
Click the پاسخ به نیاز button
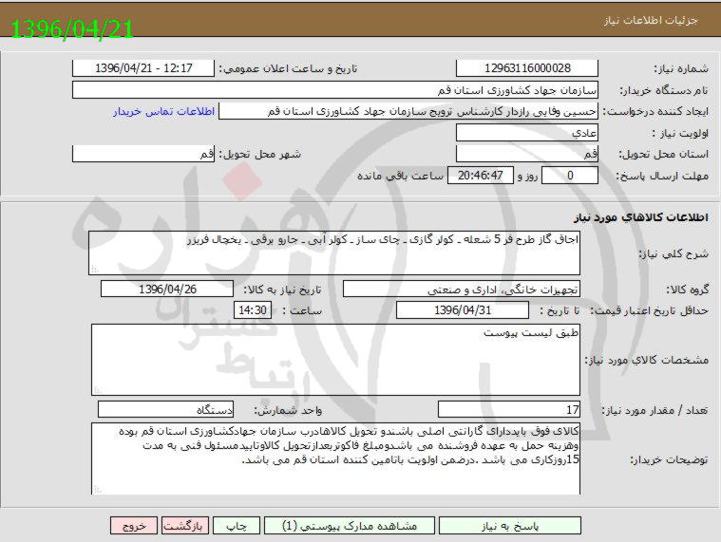pyautogui.click(x=510, y=526)
